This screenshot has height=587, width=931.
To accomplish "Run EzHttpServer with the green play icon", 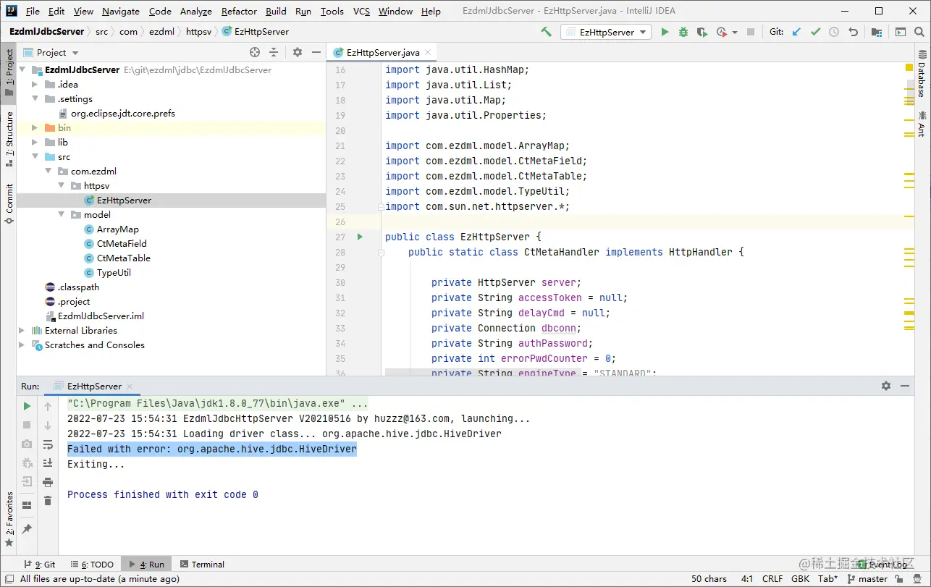I will 665,32.
